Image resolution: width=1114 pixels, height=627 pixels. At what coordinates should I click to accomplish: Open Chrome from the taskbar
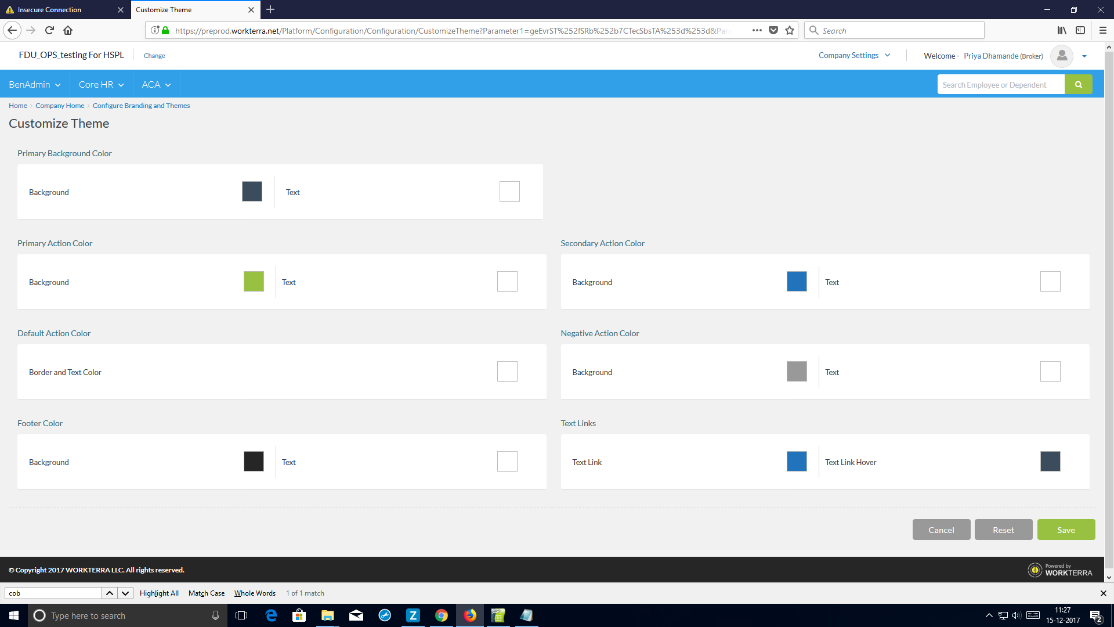442,615
